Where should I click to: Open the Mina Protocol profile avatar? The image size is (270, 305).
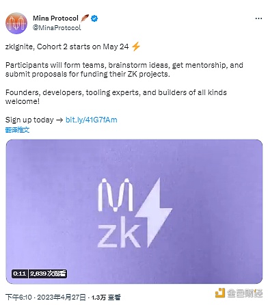pyautogui.click(x=16, y=23)
